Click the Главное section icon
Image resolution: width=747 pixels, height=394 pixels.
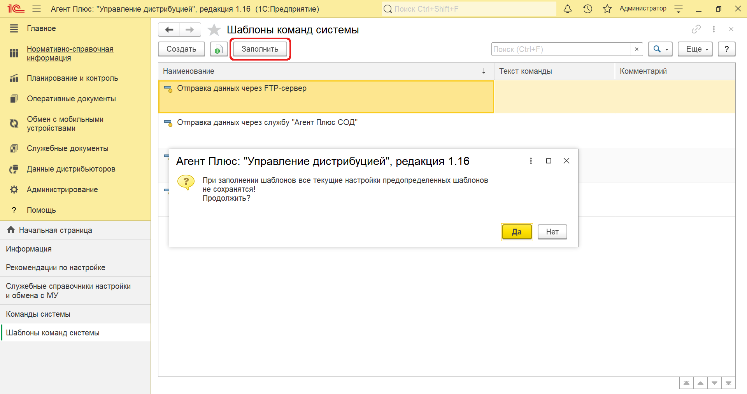(14, 28)
